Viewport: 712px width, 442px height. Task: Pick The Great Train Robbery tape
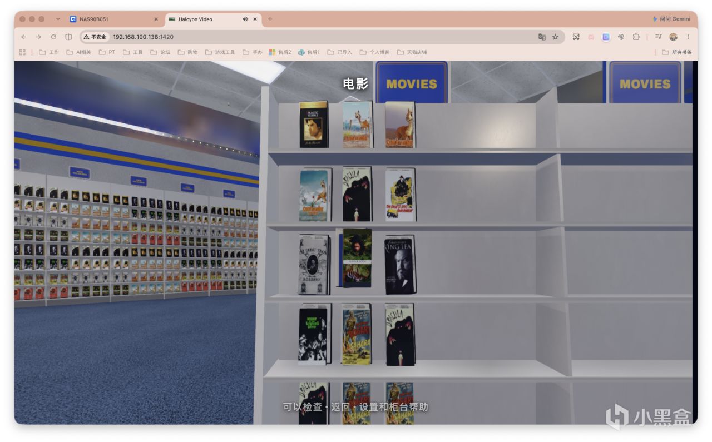point(314,264)
